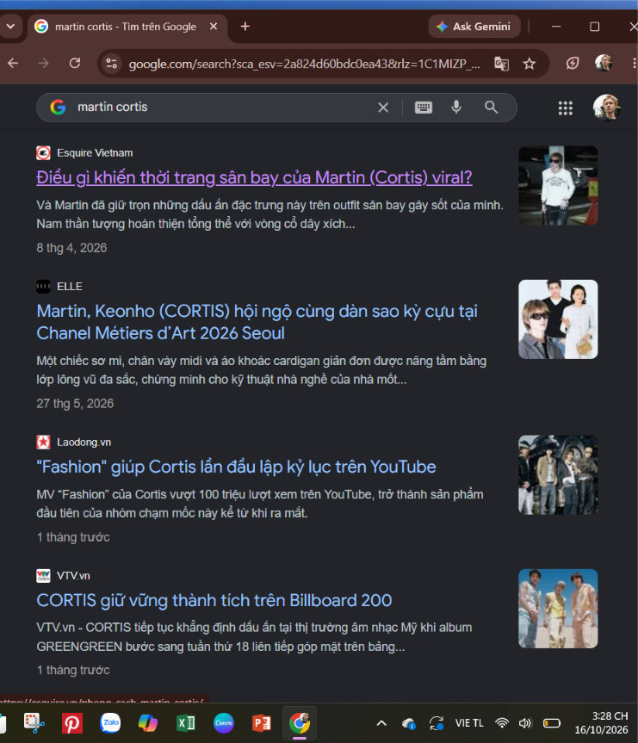Open Canva from taskbar
Image resolution: width=638 pixels, height=743 pixels.
click(224, 723)
